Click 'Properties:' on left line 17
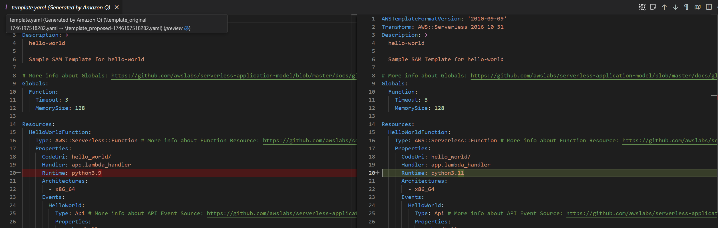 point(53,148)
